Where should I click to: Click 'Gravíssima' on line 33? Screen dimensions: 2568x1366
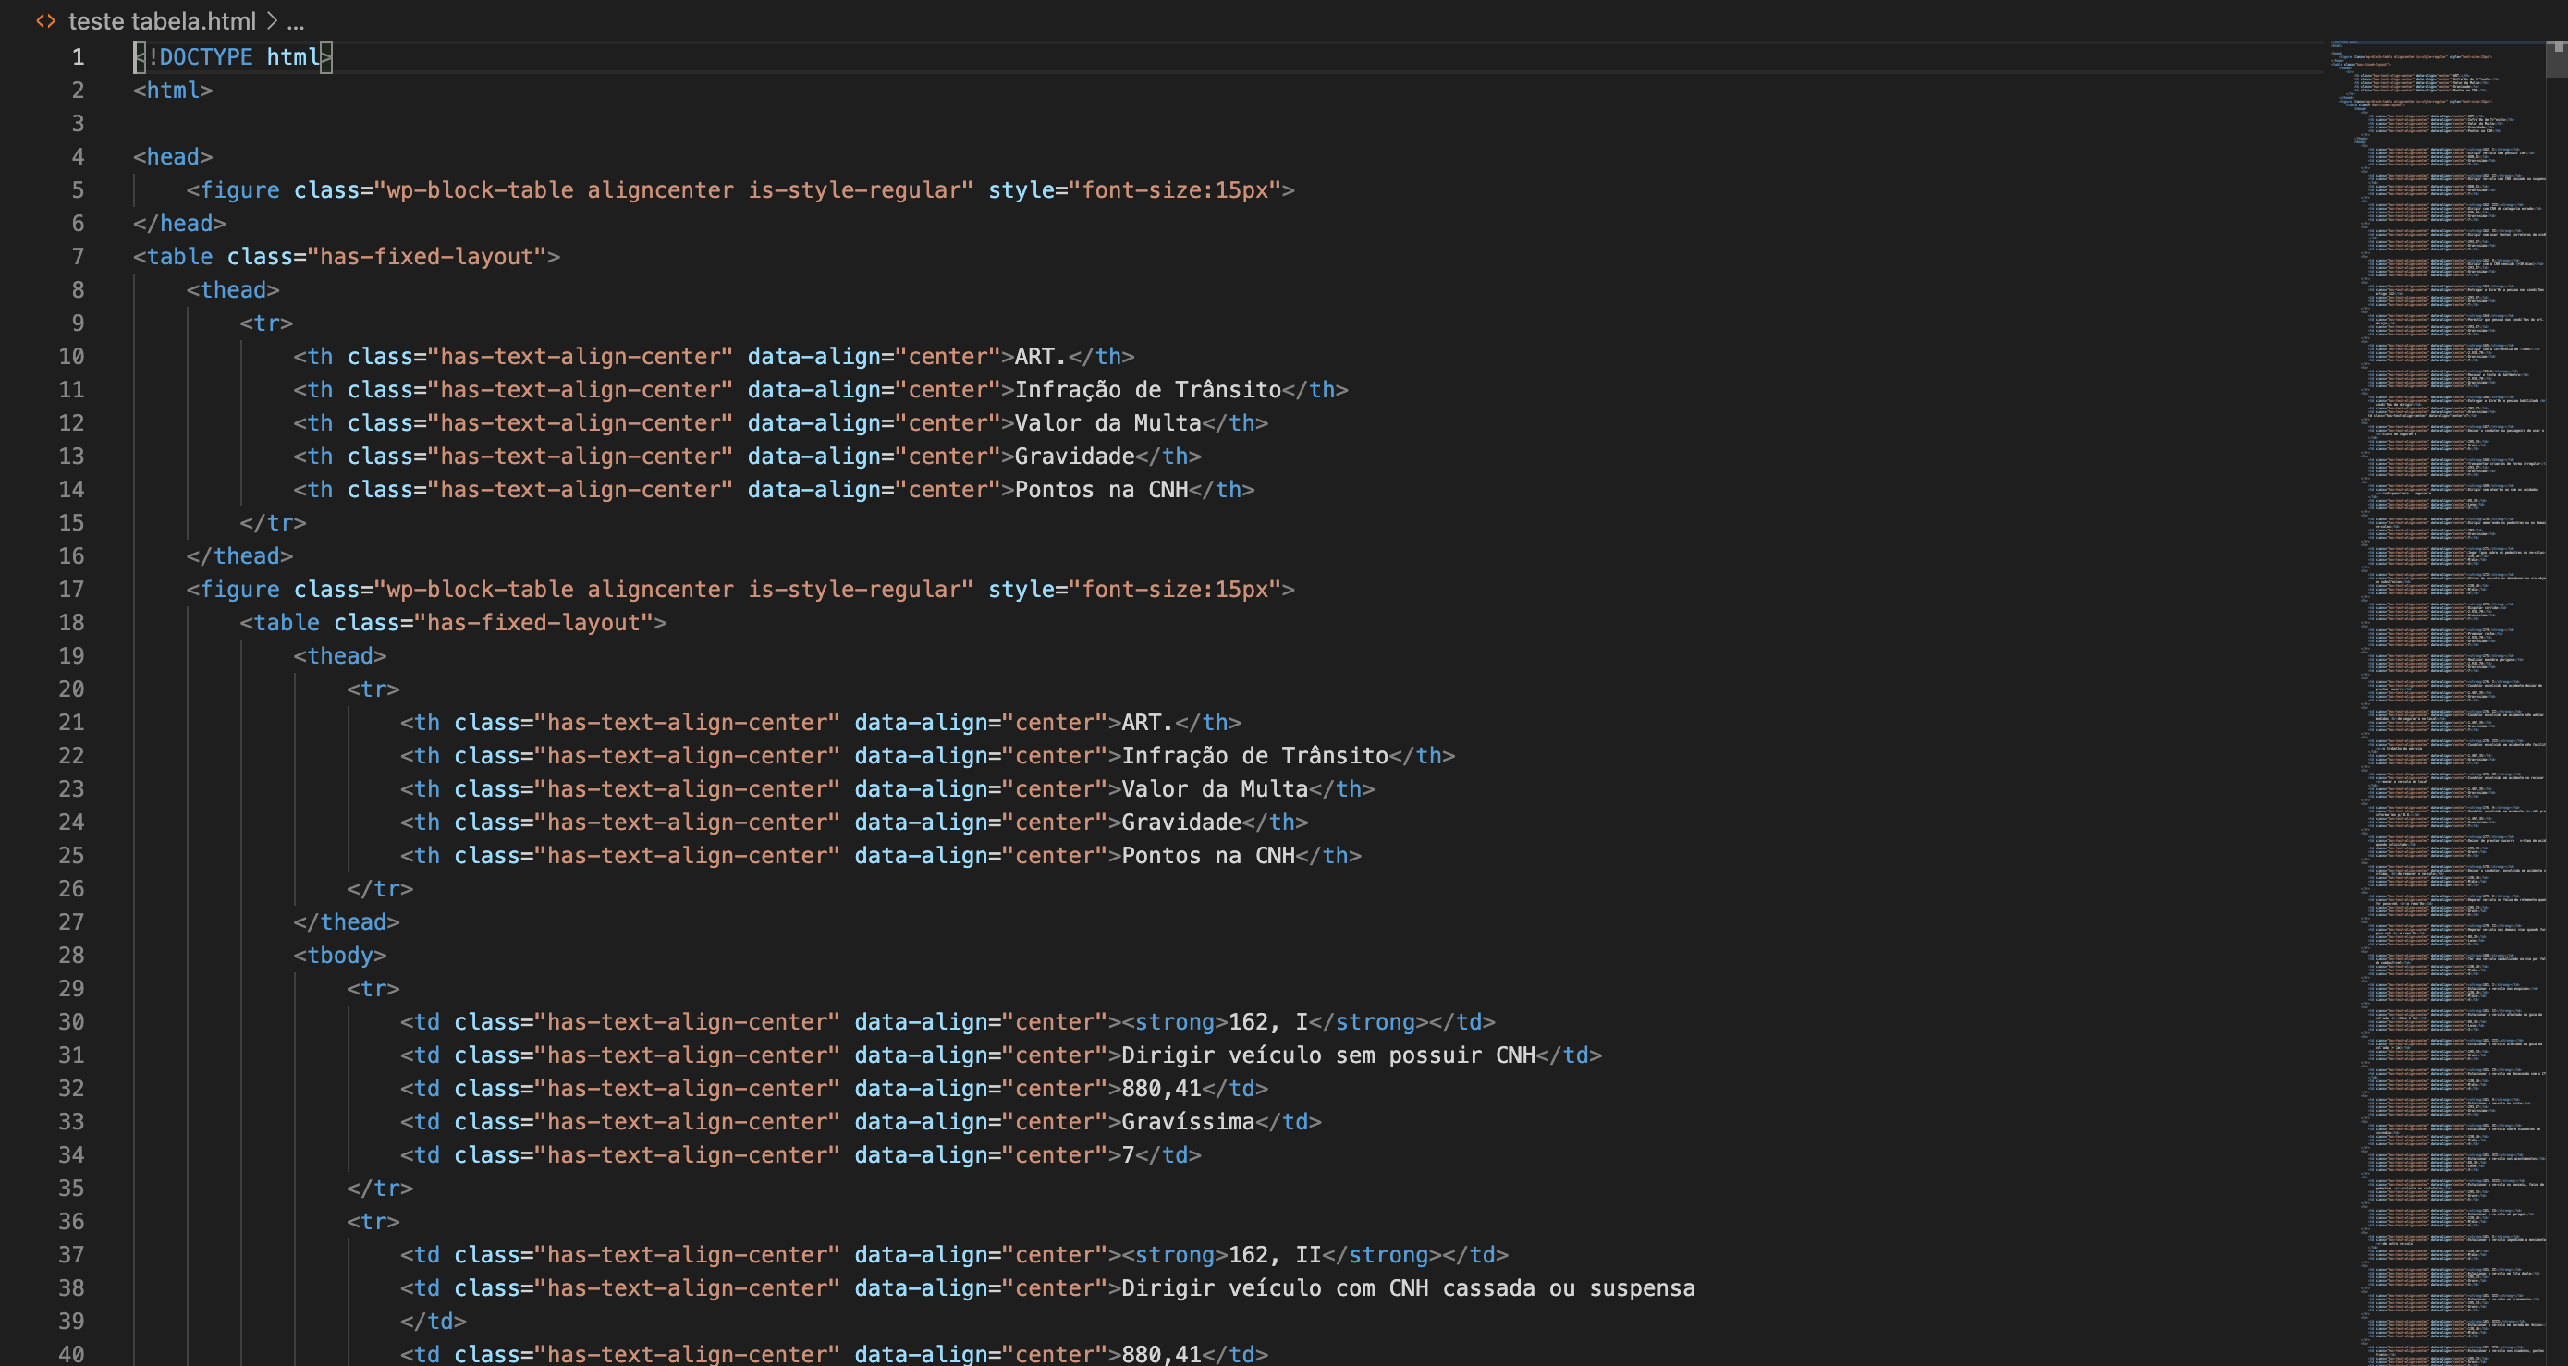(x=1187, y=1121)
